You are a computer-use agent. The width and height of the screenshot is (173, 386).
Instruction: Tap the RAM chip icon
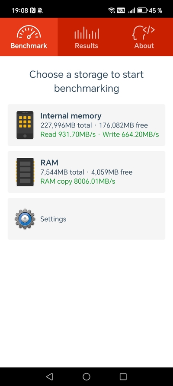pos(25,172)
